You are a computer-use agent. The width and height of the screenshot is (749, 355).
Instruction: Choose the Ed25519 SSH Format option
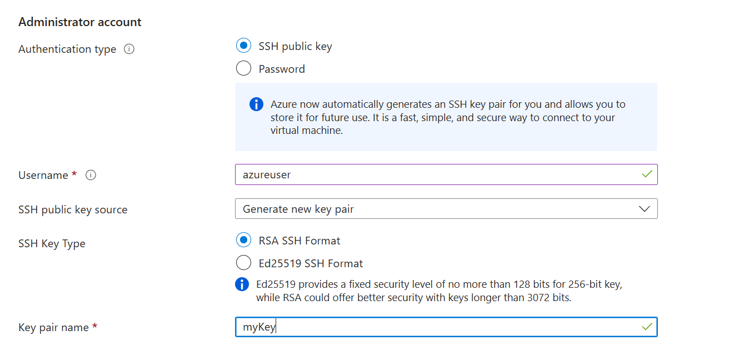point(243,263)
